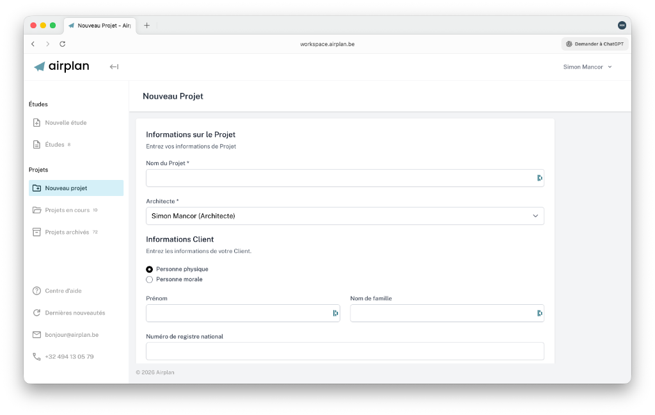This screenshot has width=655, height=415.
Task: Go forward with the browser forward arrow
Action: pos(47,44)
